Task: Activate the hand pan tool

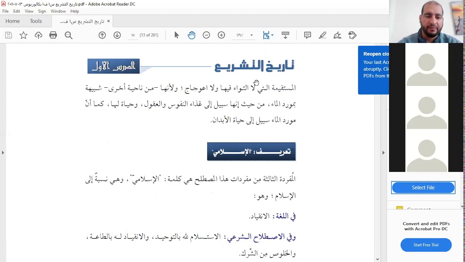Action: [x=191, y=35]
